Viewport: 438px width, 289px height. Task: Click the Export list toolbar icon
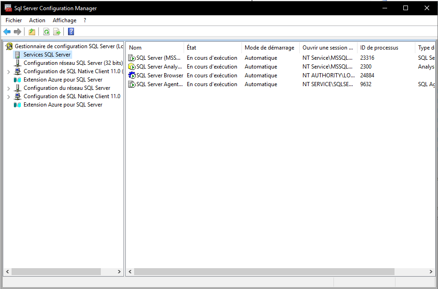(x=57, y=31)
